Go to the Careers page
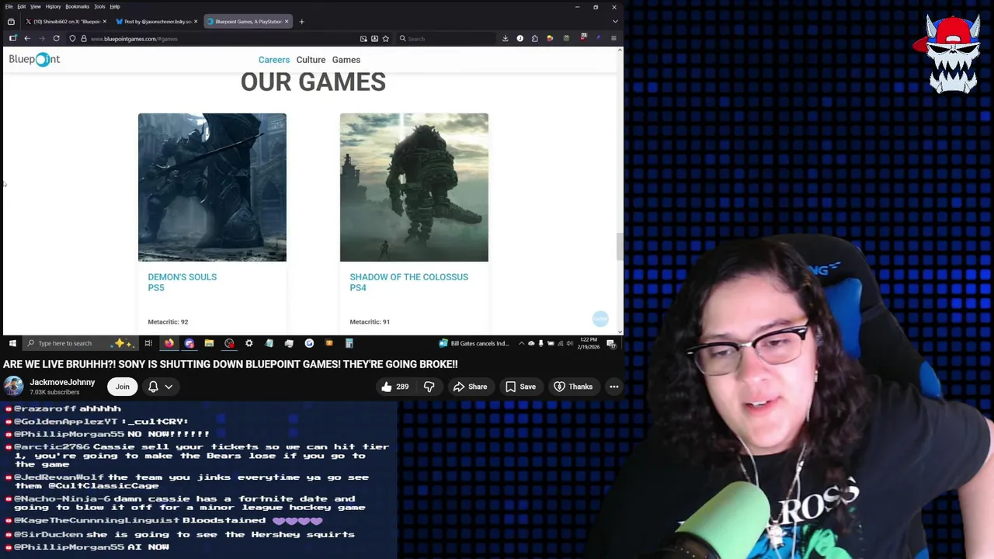Screen dimensions: 994x559 [x=274, y=60]
